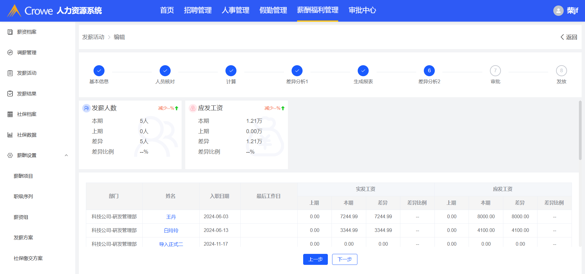Image resolution: width=585 pixels, height=274 pixels.
Task: Click the 调薪管理 sidebar icon
Action: pos(10,52)
